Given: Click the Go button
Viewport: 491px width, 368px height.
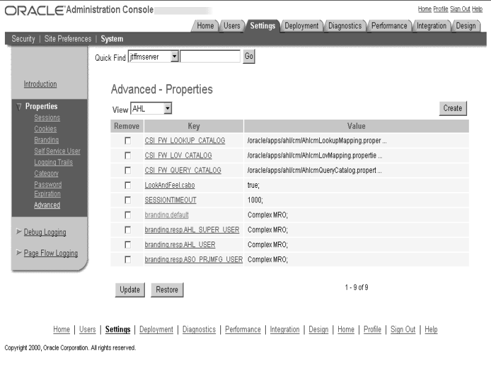Looking at the screenshot, I should pos(249,56).
